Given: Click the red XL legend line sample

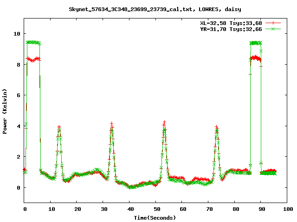Looking at the screenshot, I should pyautogui.click(x=273, y=23).
